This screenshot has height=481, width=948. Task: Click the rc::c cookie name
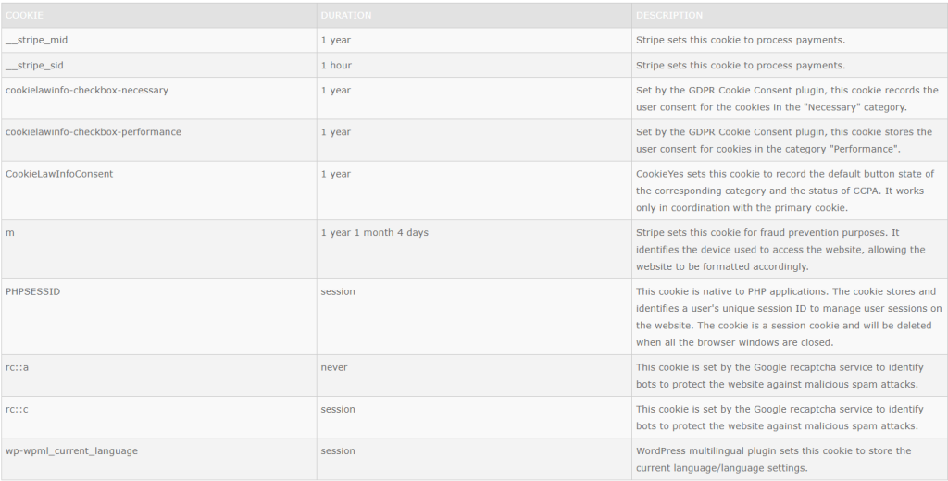point(17,409)
